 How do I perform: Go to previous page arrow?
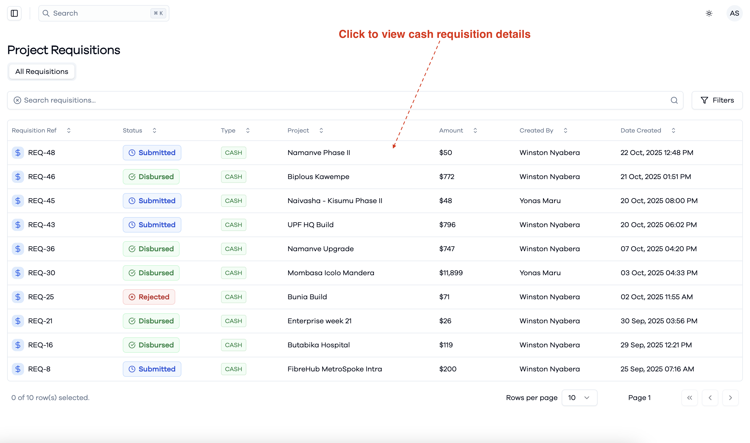coord(710,398)
